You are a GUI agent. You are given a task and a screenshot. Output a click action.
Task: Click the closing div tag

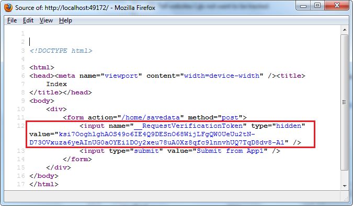click(59, 167)
